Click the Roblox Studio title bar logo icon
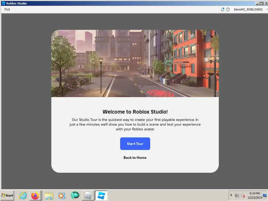Image resolution: width=268 pixels, height=201 pixels. (x=3, y=3)
